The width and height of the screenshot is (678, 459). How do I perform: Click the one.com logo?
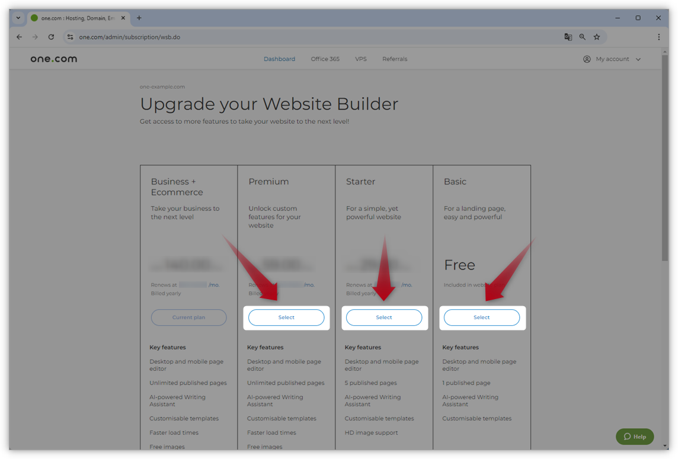tap(54, 59)
